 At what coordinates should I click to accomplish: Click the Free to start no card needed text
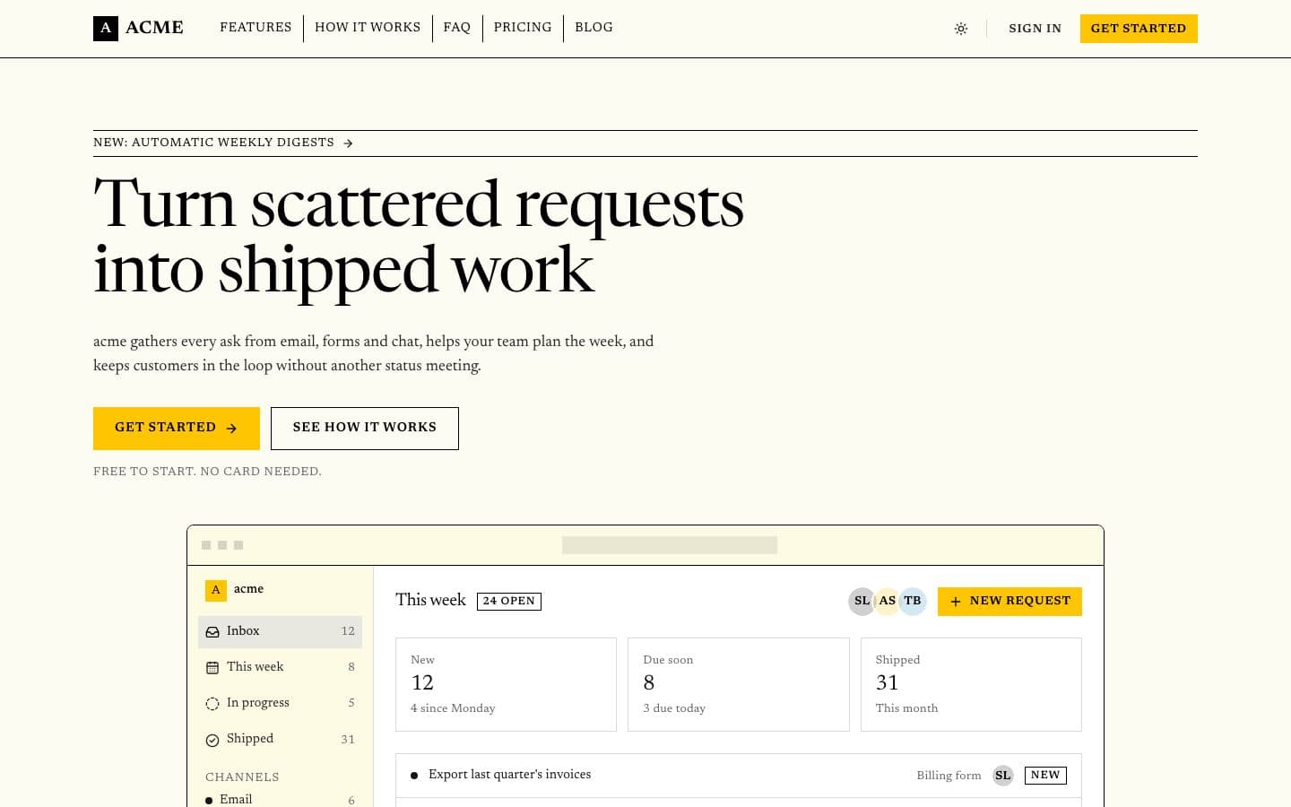click(207, 472)
